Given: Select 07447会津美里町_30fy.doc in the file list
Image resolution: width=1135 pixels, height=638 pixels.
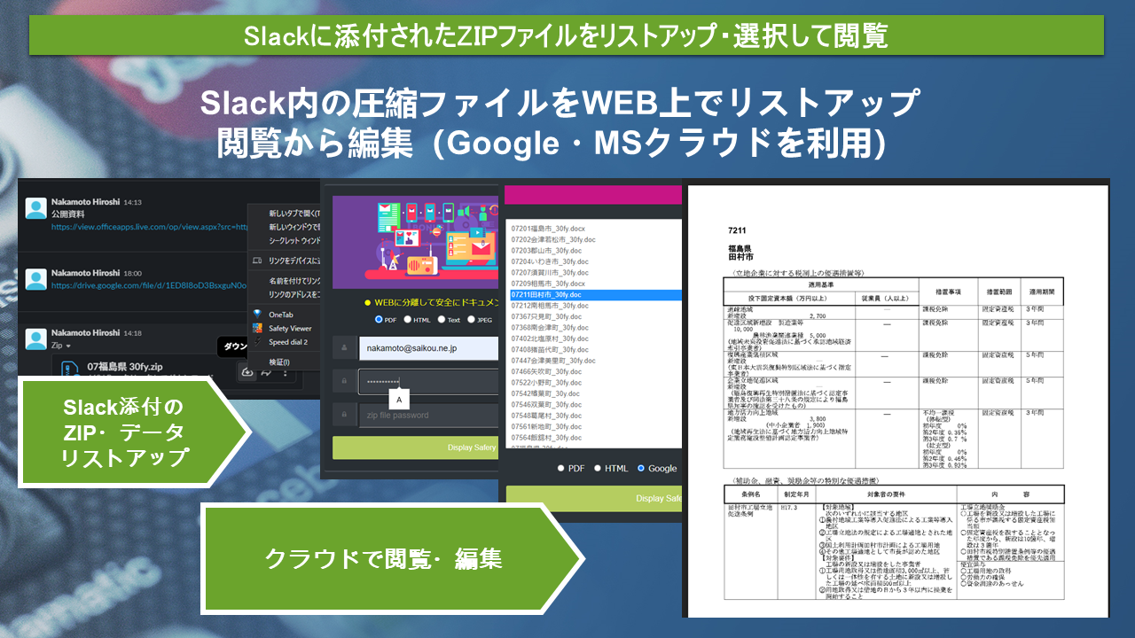Looking at the screenshot, I should point(552,361).
